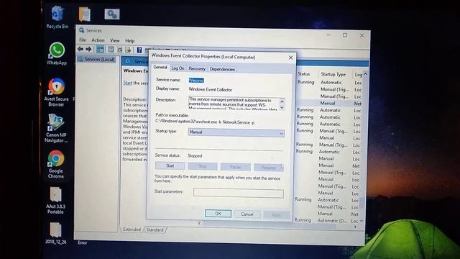Click the Refresh toolbar icon in Services
This screenshot has width=460, height=259.
point(120,50)
